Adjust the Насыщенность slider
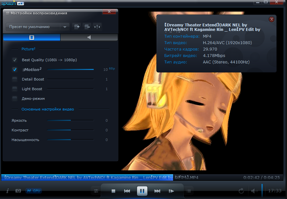Screen dimensions: 287x199 tap(70, 140)
